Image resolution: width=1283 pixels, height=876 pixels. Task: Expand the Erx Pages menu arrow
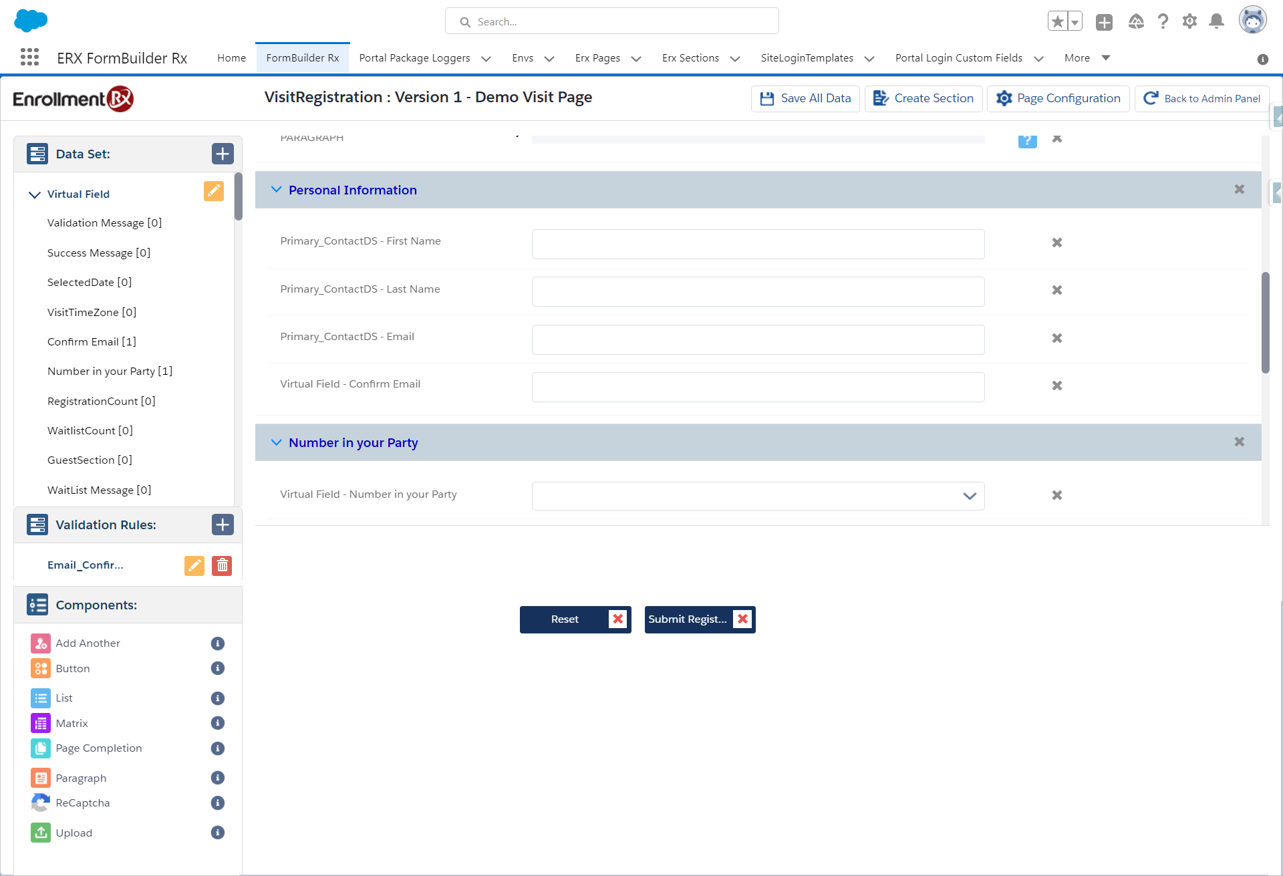635,59
